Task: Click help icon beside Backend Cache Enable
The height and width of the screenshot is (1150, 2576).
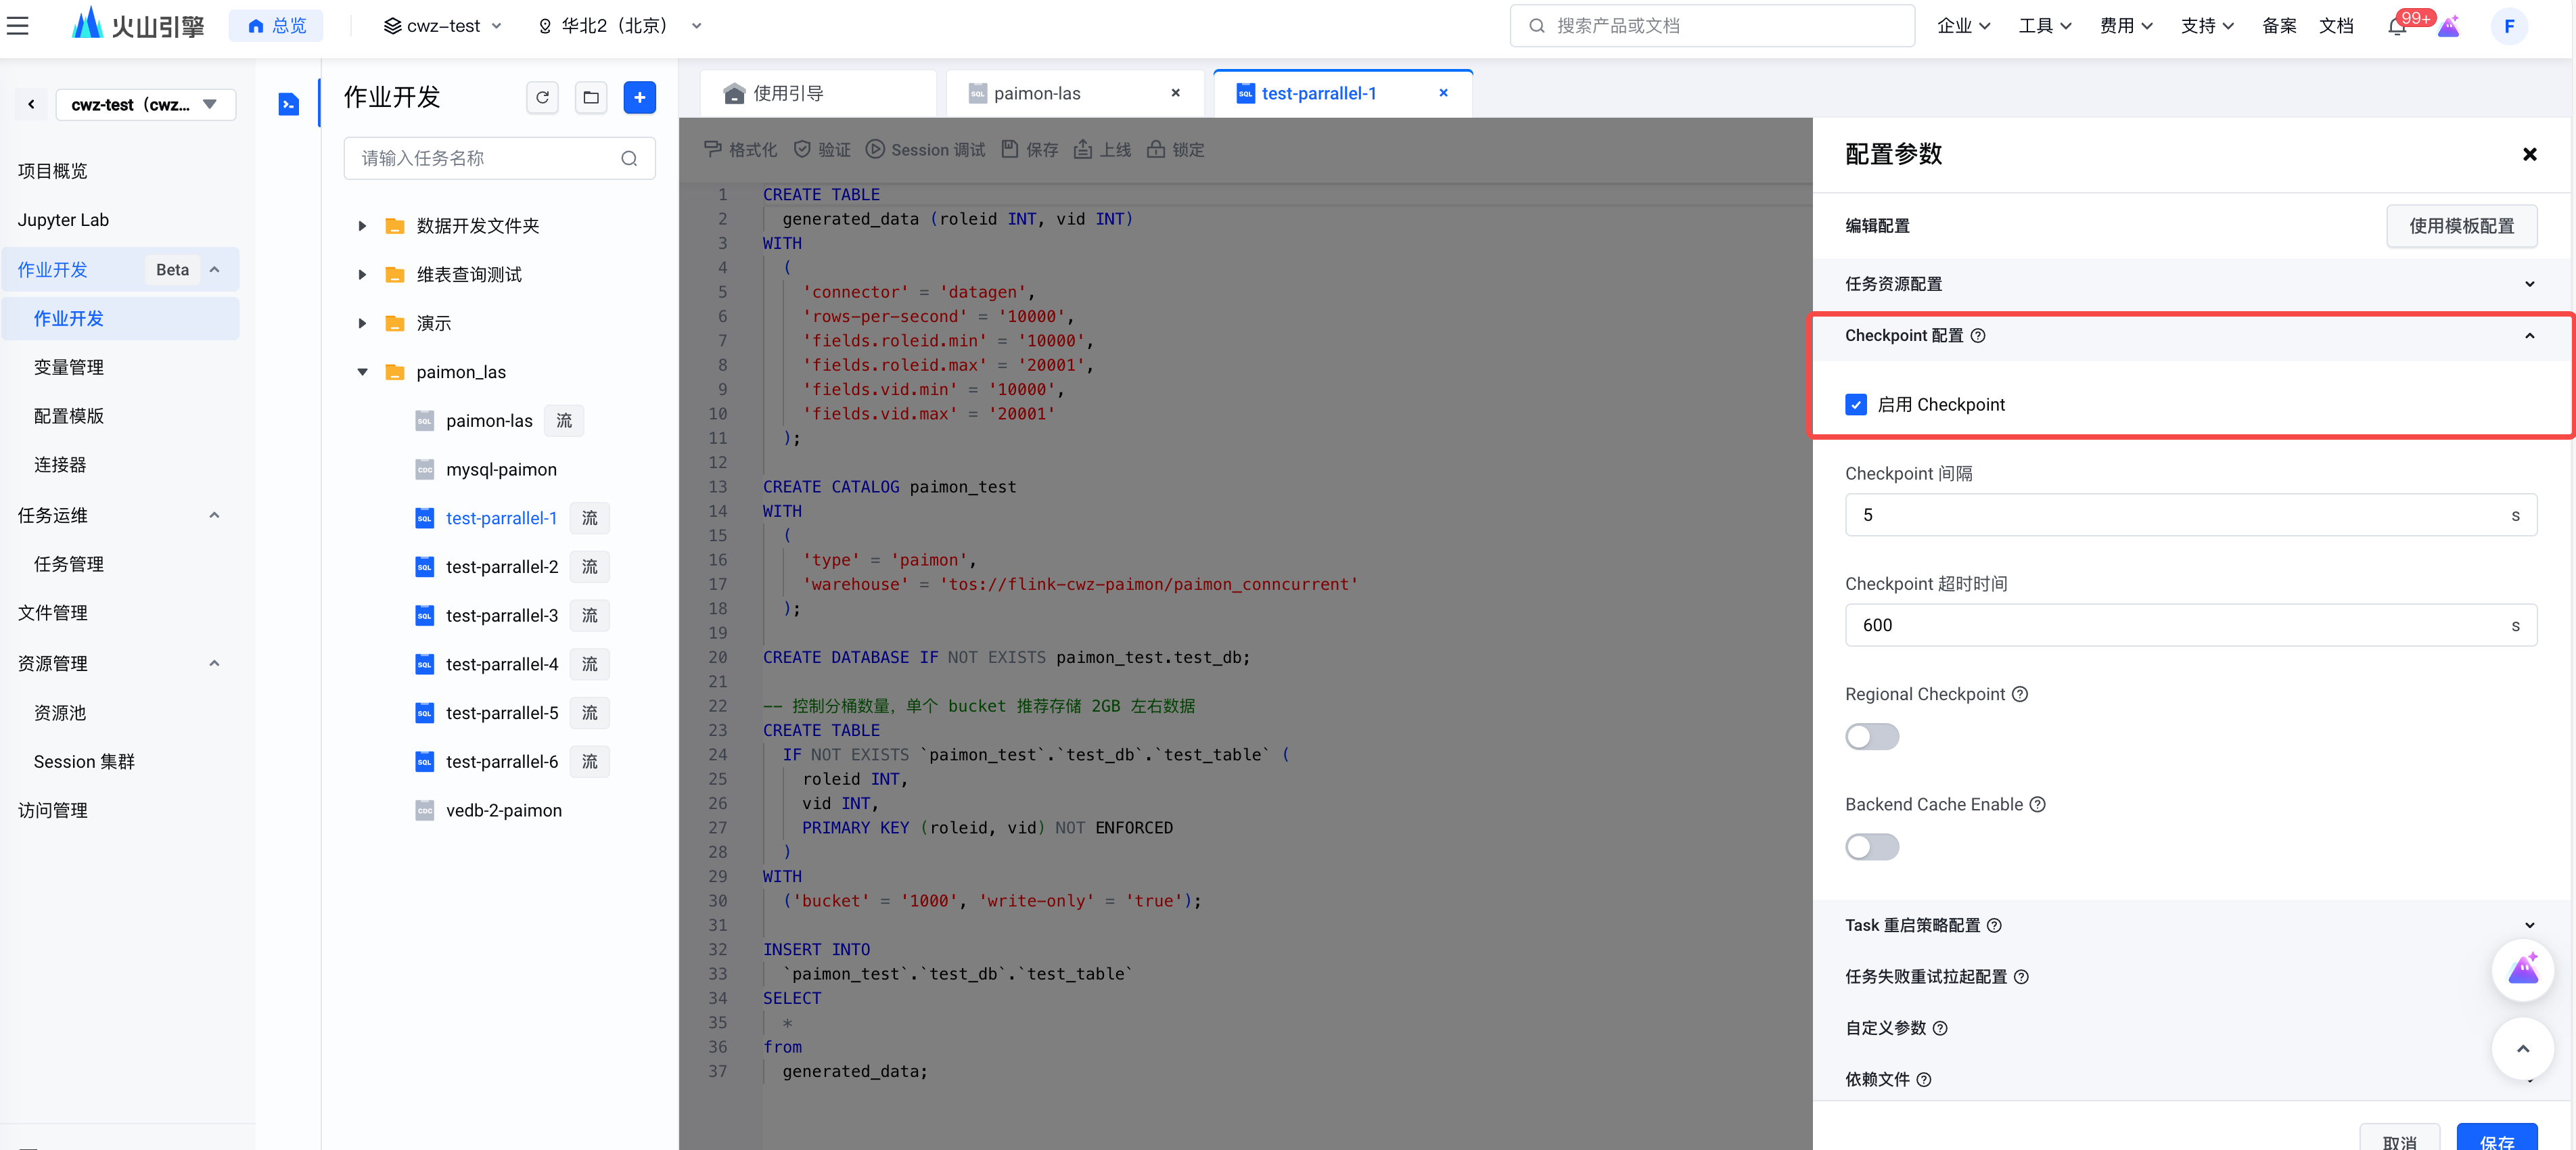Action: coord(2037,804)
